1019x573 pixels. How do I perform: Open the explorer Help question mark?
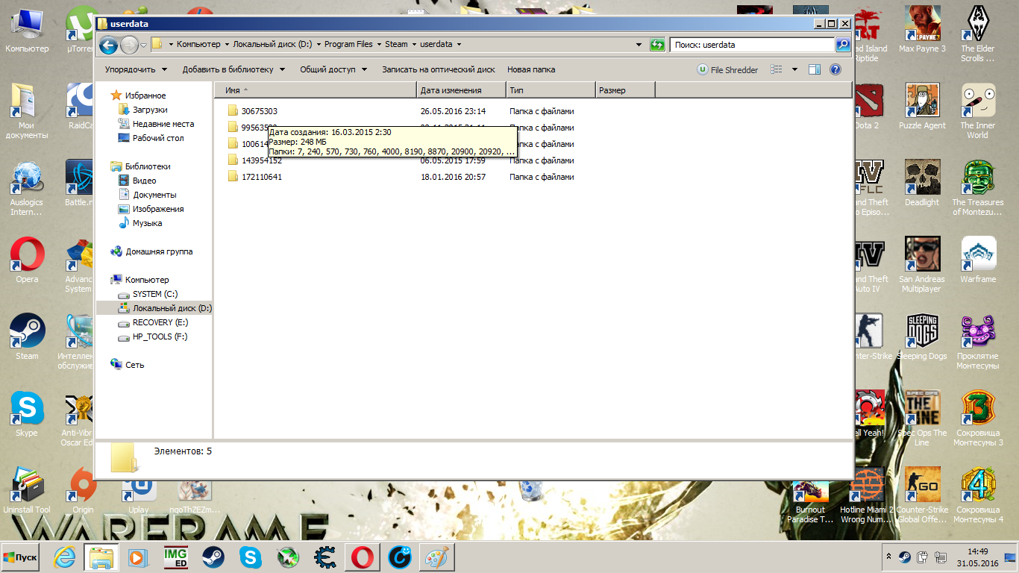coord(835,69)
